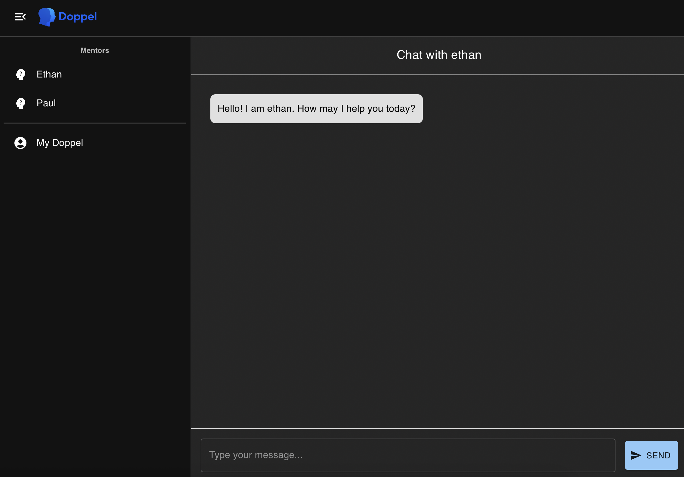Open the My Doppel section
The width and height of the screenshot is (684, 477).
pos(60,143)
